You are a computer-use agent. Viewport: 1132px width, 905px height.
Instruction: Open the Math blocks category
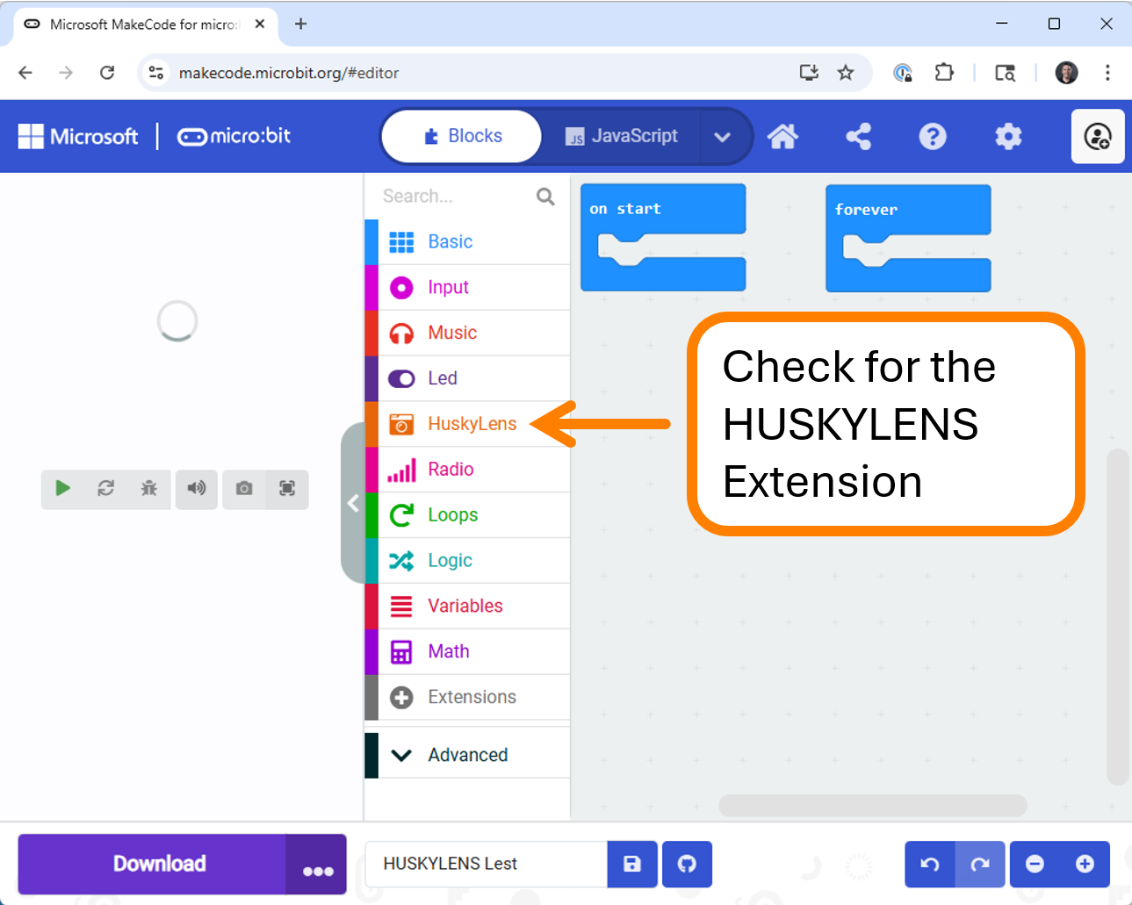coord(467,652)
